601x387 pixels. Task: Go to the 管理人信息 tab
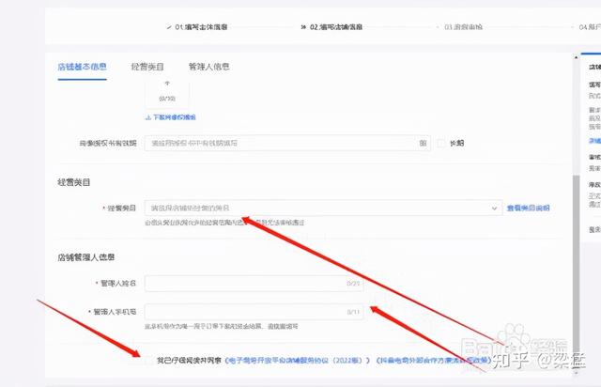(208, 68)
